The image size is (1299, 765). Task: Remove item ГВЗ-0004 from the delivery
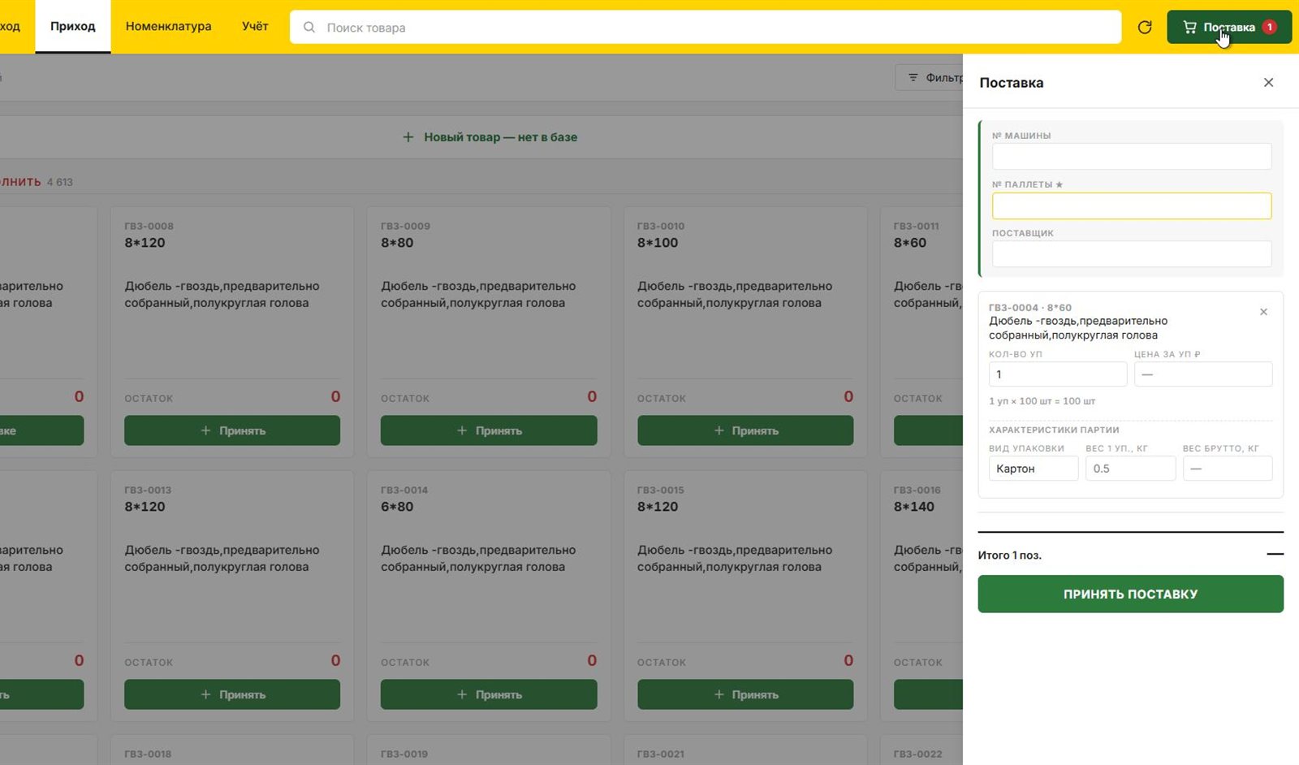pos(1263,312)
